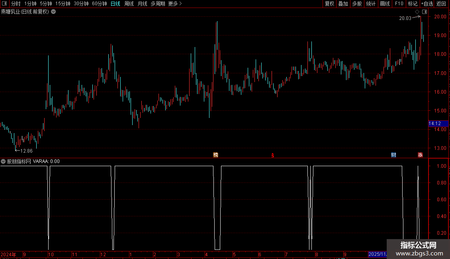
Task: Click the red S marker below the candles
Action: pyautogui.click(x=273, y=155)
